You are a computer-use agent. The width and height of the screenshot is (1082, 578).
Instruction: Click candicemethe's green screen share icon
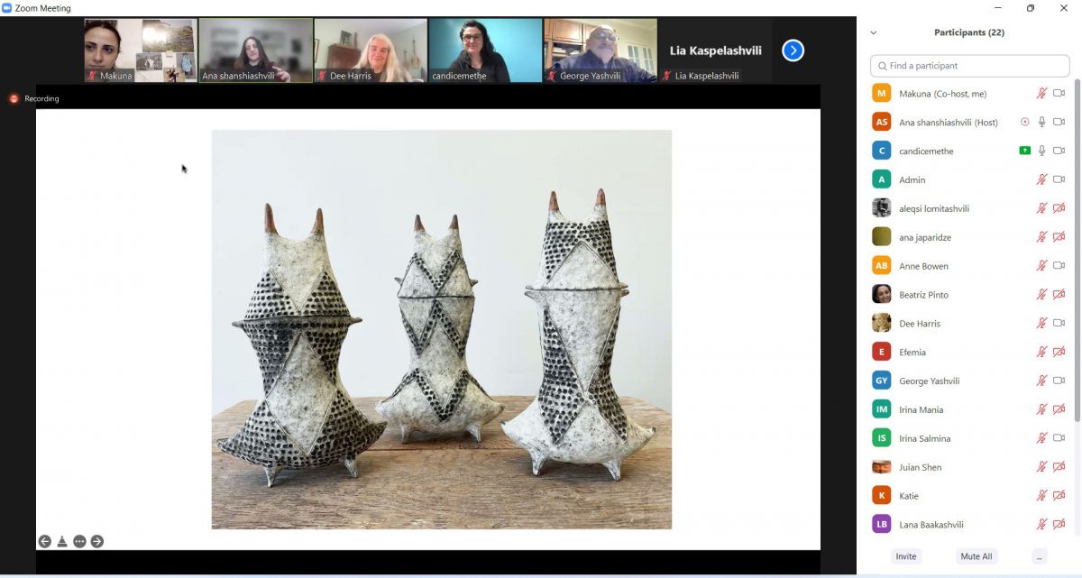click(1025, 151)
